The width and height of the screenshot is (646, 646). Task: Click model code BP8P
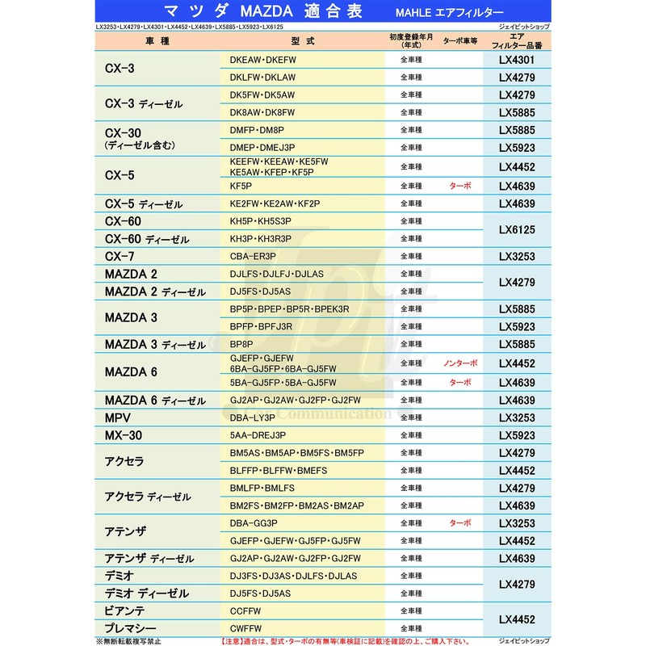pos(241,344)
